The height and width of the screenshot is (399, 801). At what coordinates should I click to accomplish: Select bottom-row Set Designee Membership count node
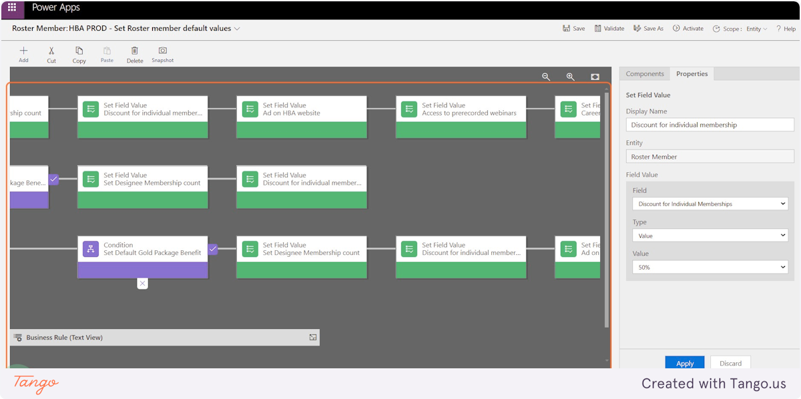[x=302, y=257]
